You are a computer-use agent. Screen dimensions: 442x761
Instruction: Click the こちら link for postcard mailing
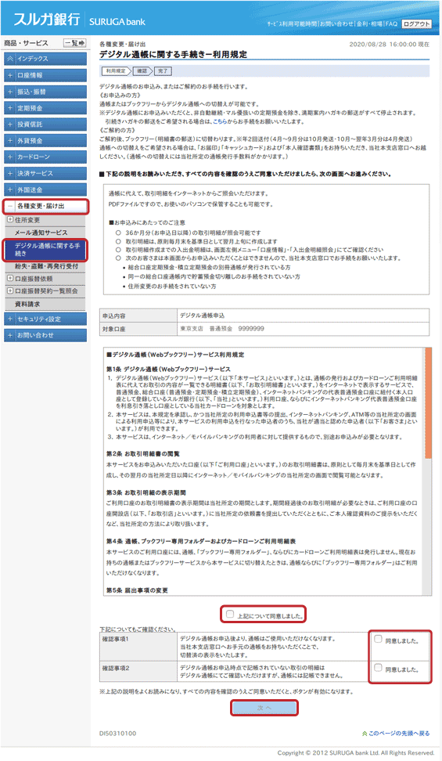[x=220, y=122]
